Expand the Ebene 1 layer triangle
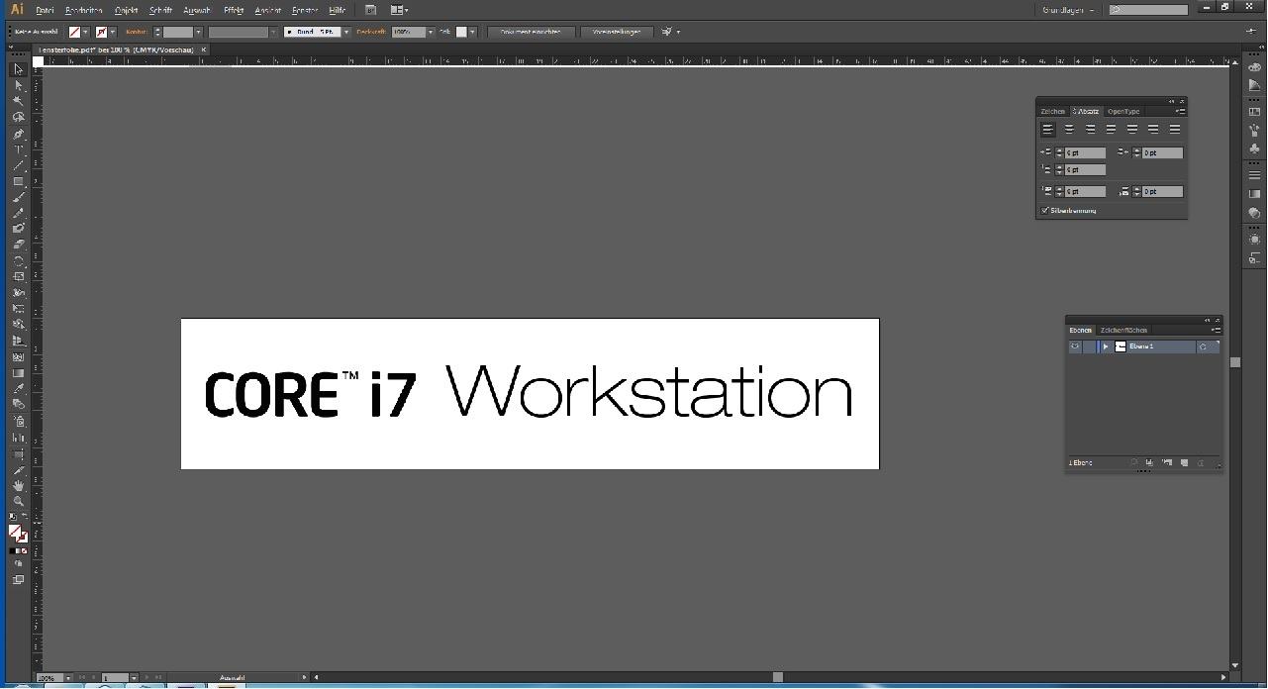Screen dimensions: 1268x689 (x=1106, y=346)
